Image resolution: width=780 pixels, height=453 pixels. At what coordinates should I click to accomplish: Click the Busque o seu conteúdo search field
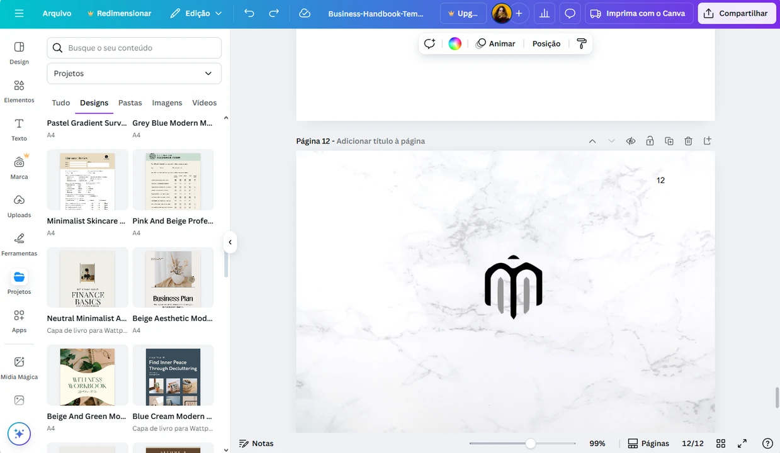(134, 48)
